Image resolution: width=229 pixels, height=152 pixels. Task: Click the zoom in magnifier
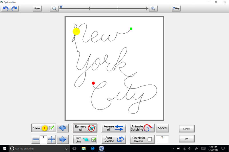pos(153,9)
